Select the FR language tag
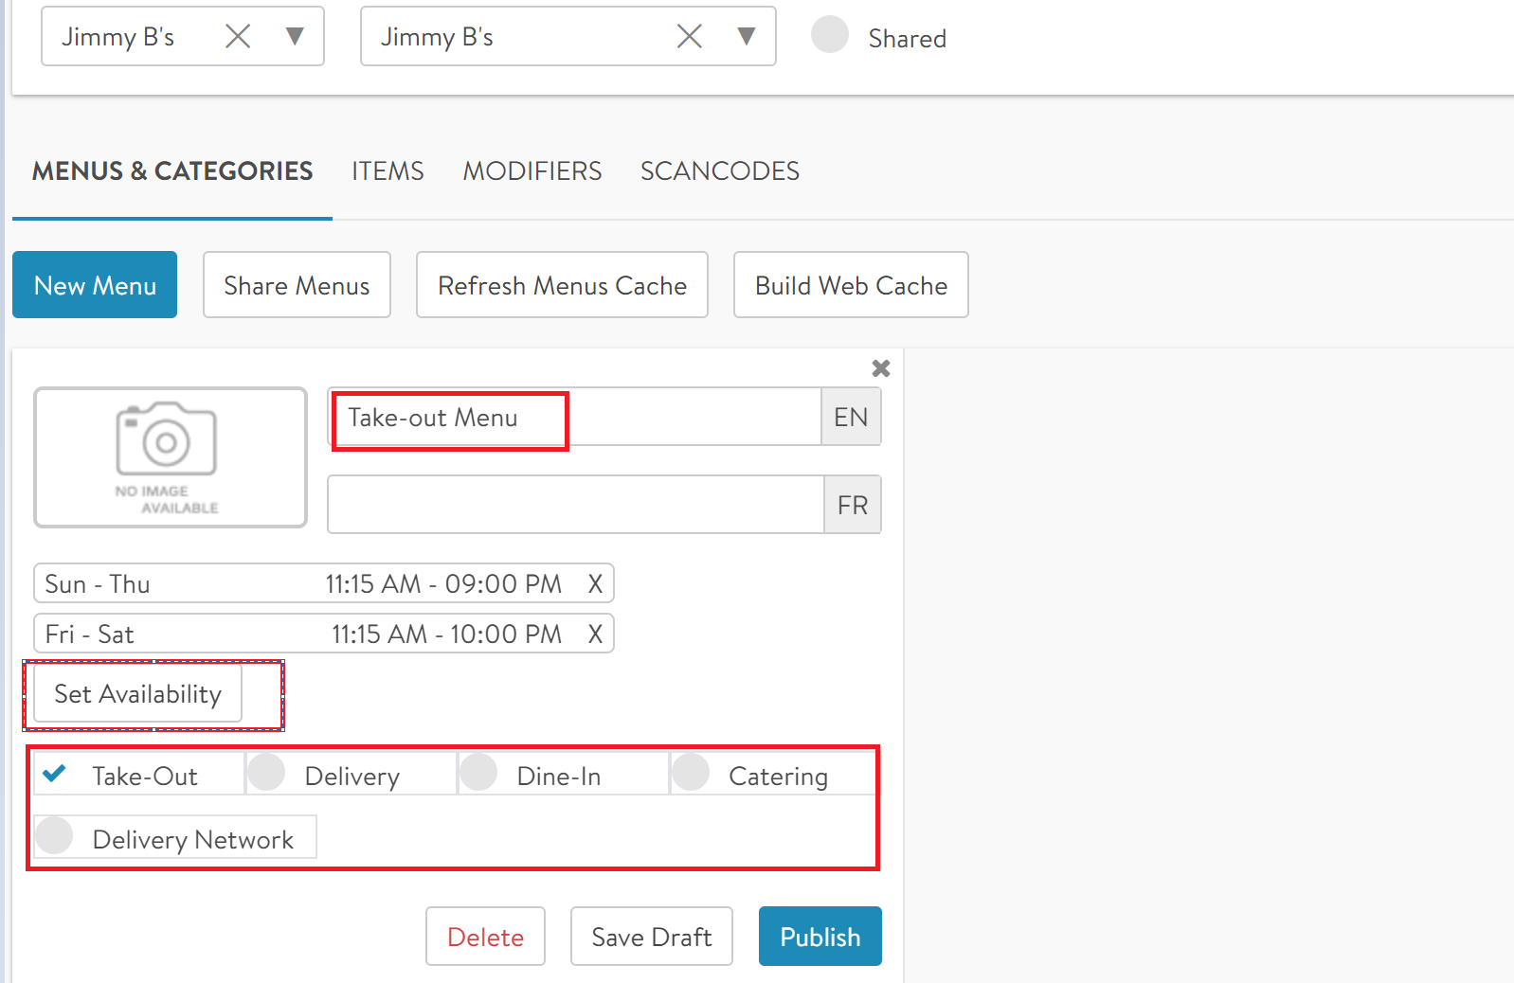 [x=852, y=506]
